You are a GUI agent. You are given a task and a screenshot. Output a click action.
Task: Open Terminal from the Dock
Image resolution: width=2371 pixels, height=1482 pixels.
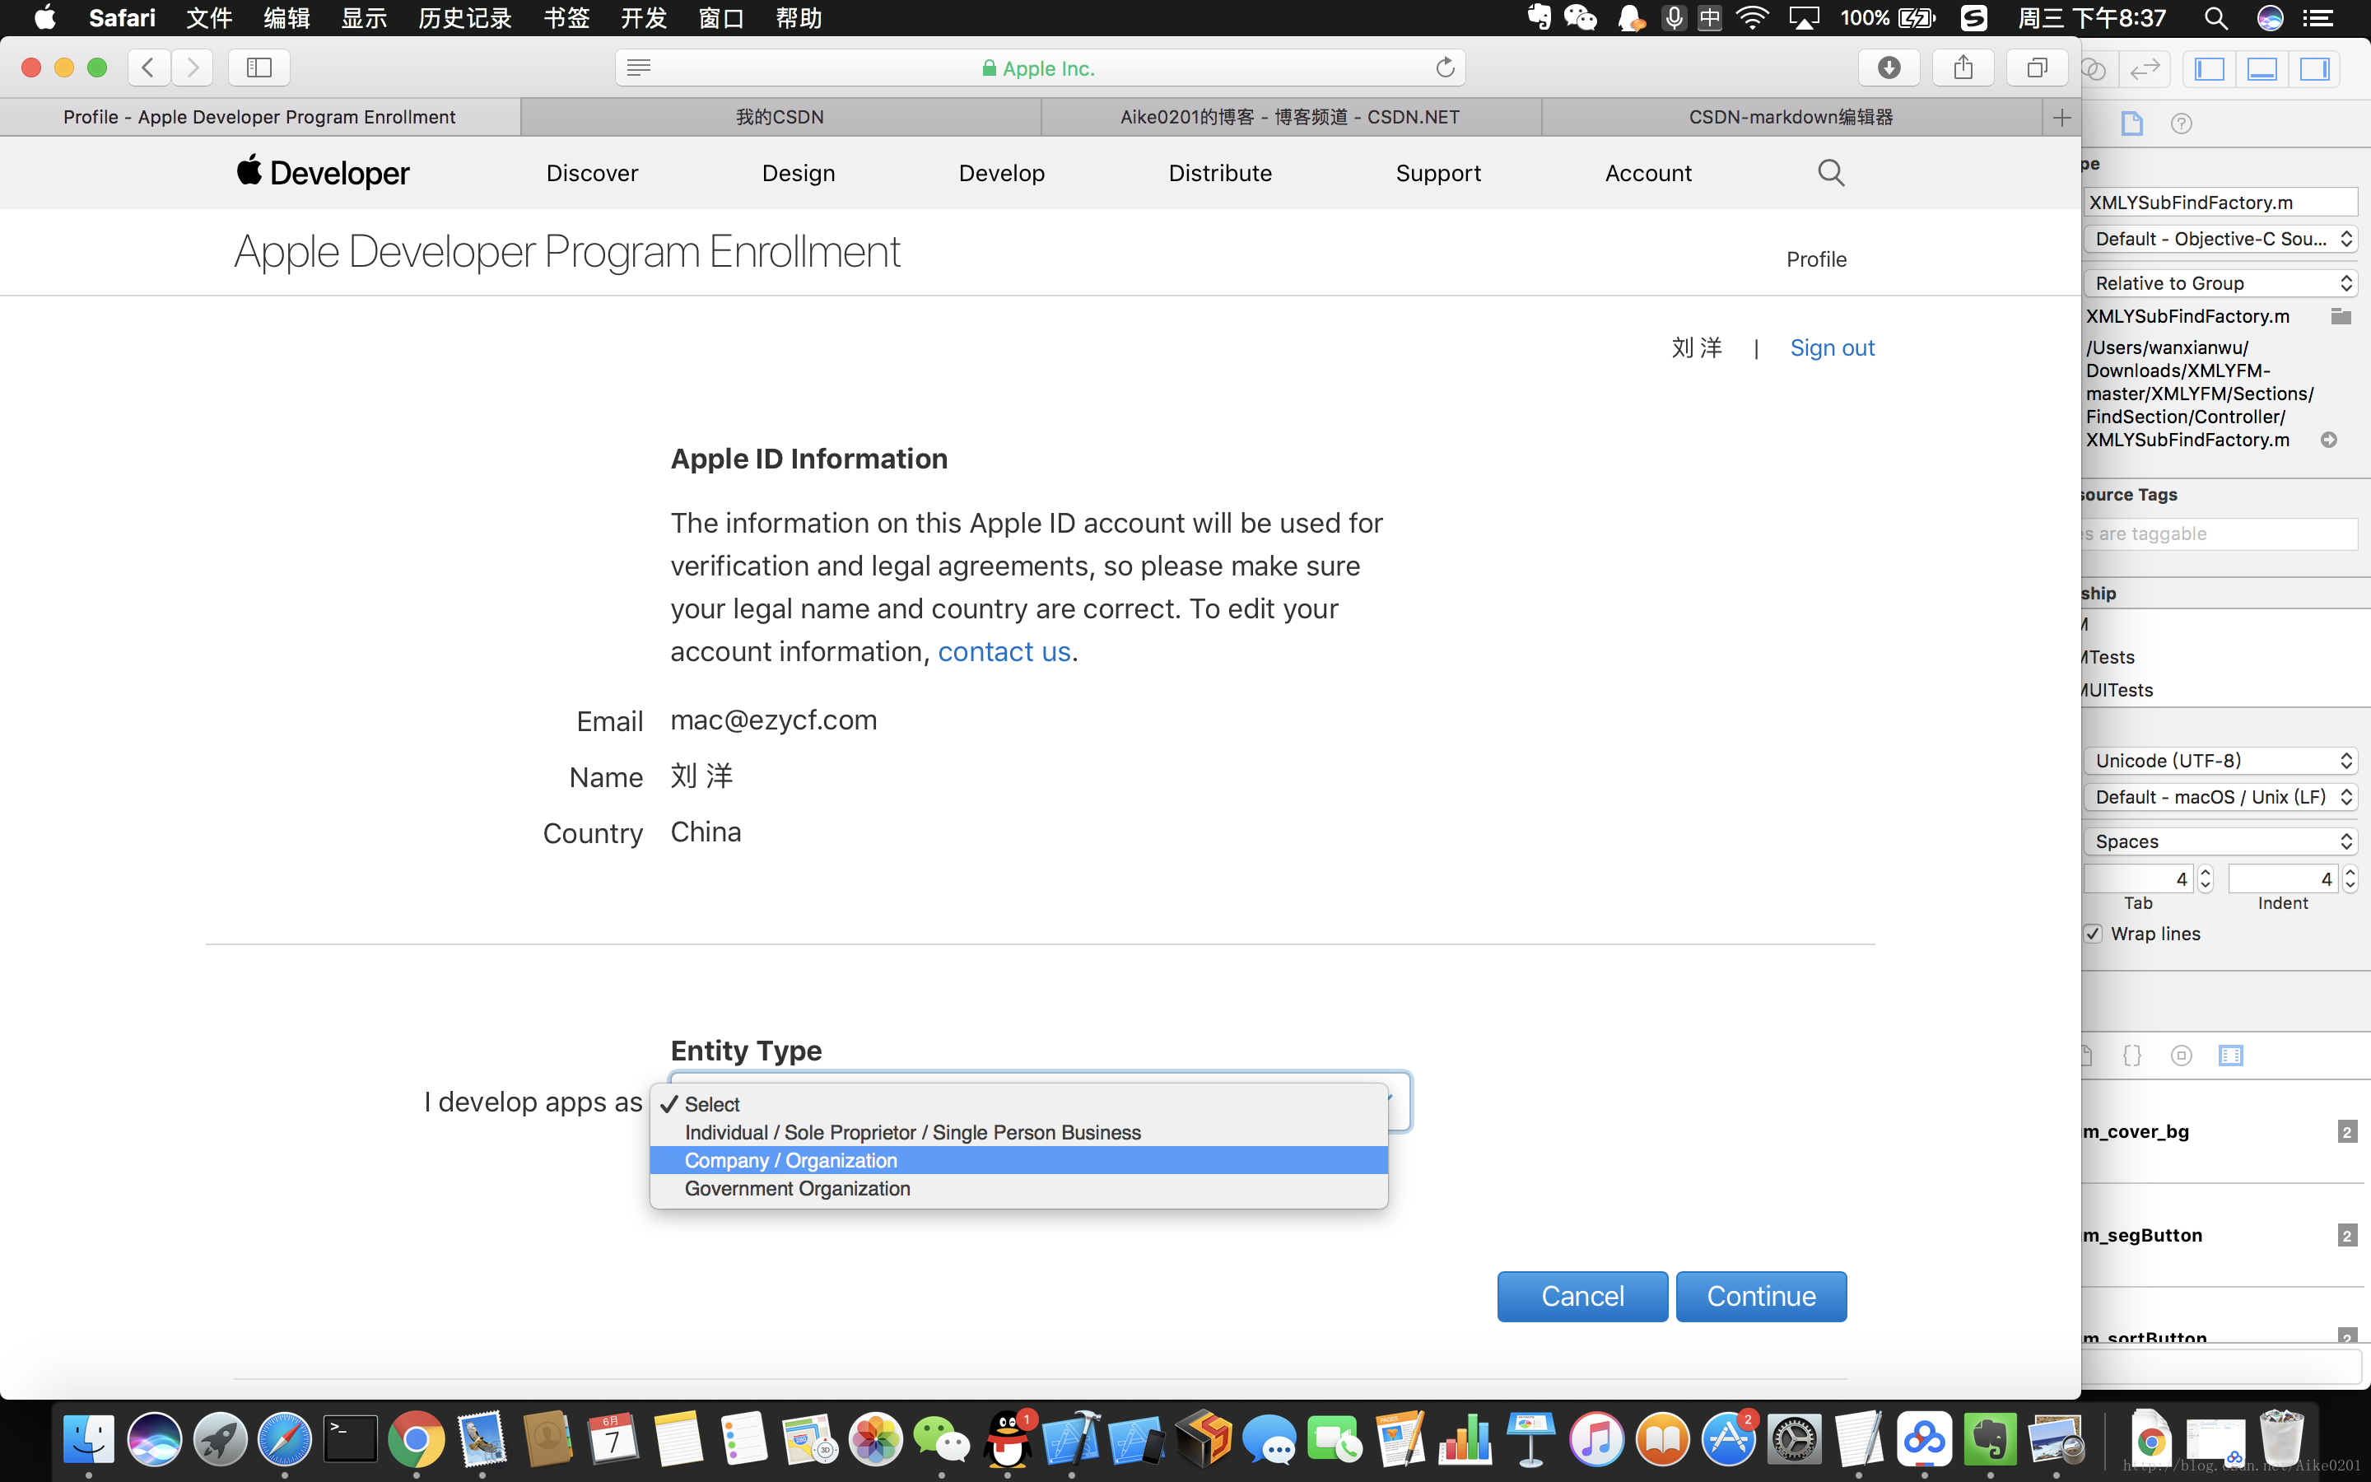pos(350,1439)
